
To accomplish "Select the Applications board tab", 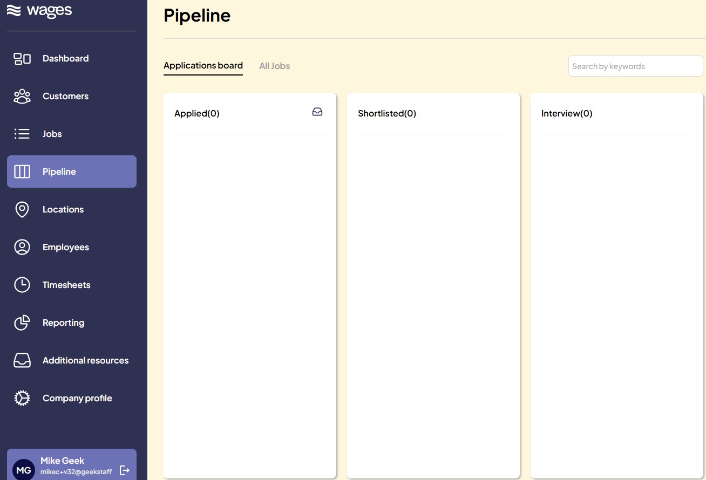I will point(203,65).
